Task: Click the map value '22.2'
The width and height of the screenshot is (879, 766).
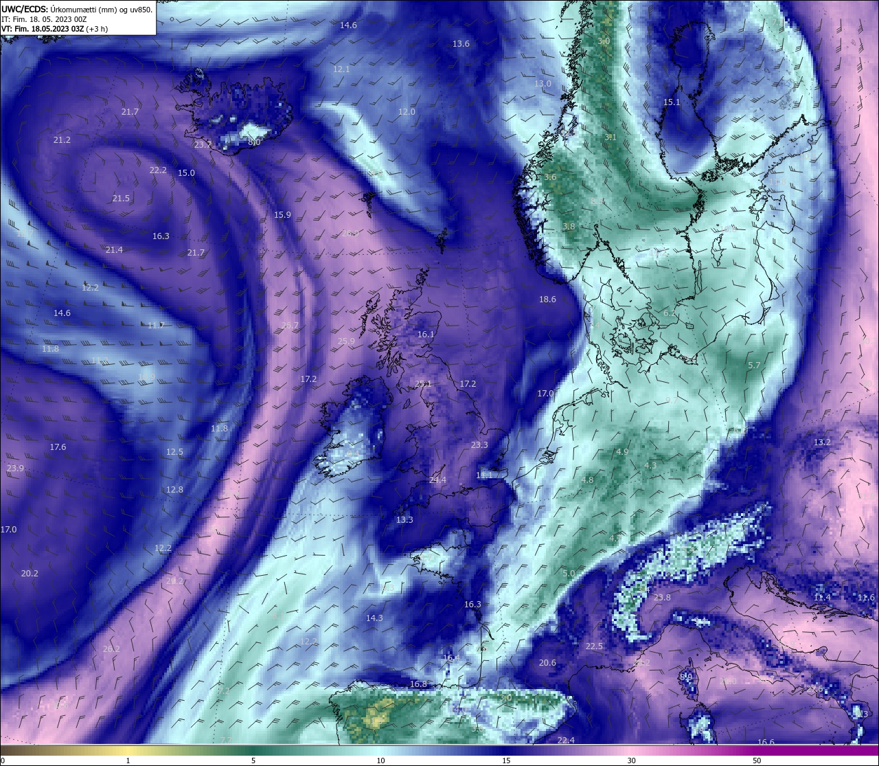Action: point(158,170)
